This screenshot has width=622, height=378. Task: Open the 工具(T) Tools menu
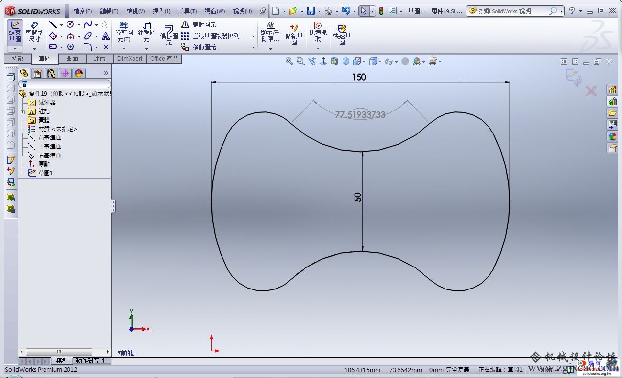click(x=187, y=11)
